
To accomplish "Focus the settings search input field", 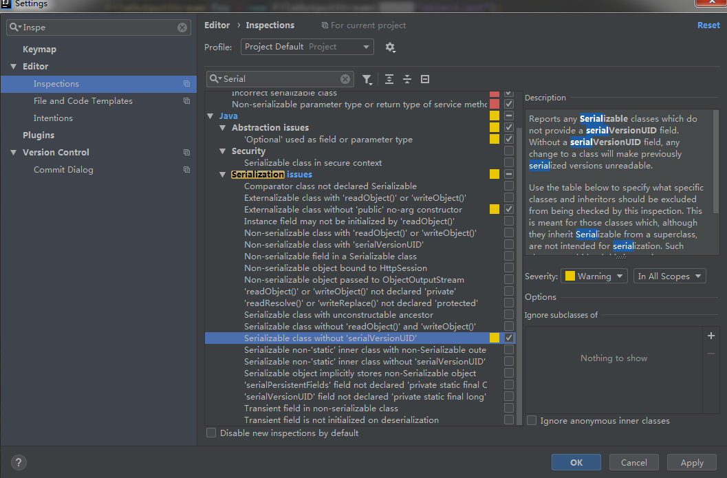I will point(99,28).
